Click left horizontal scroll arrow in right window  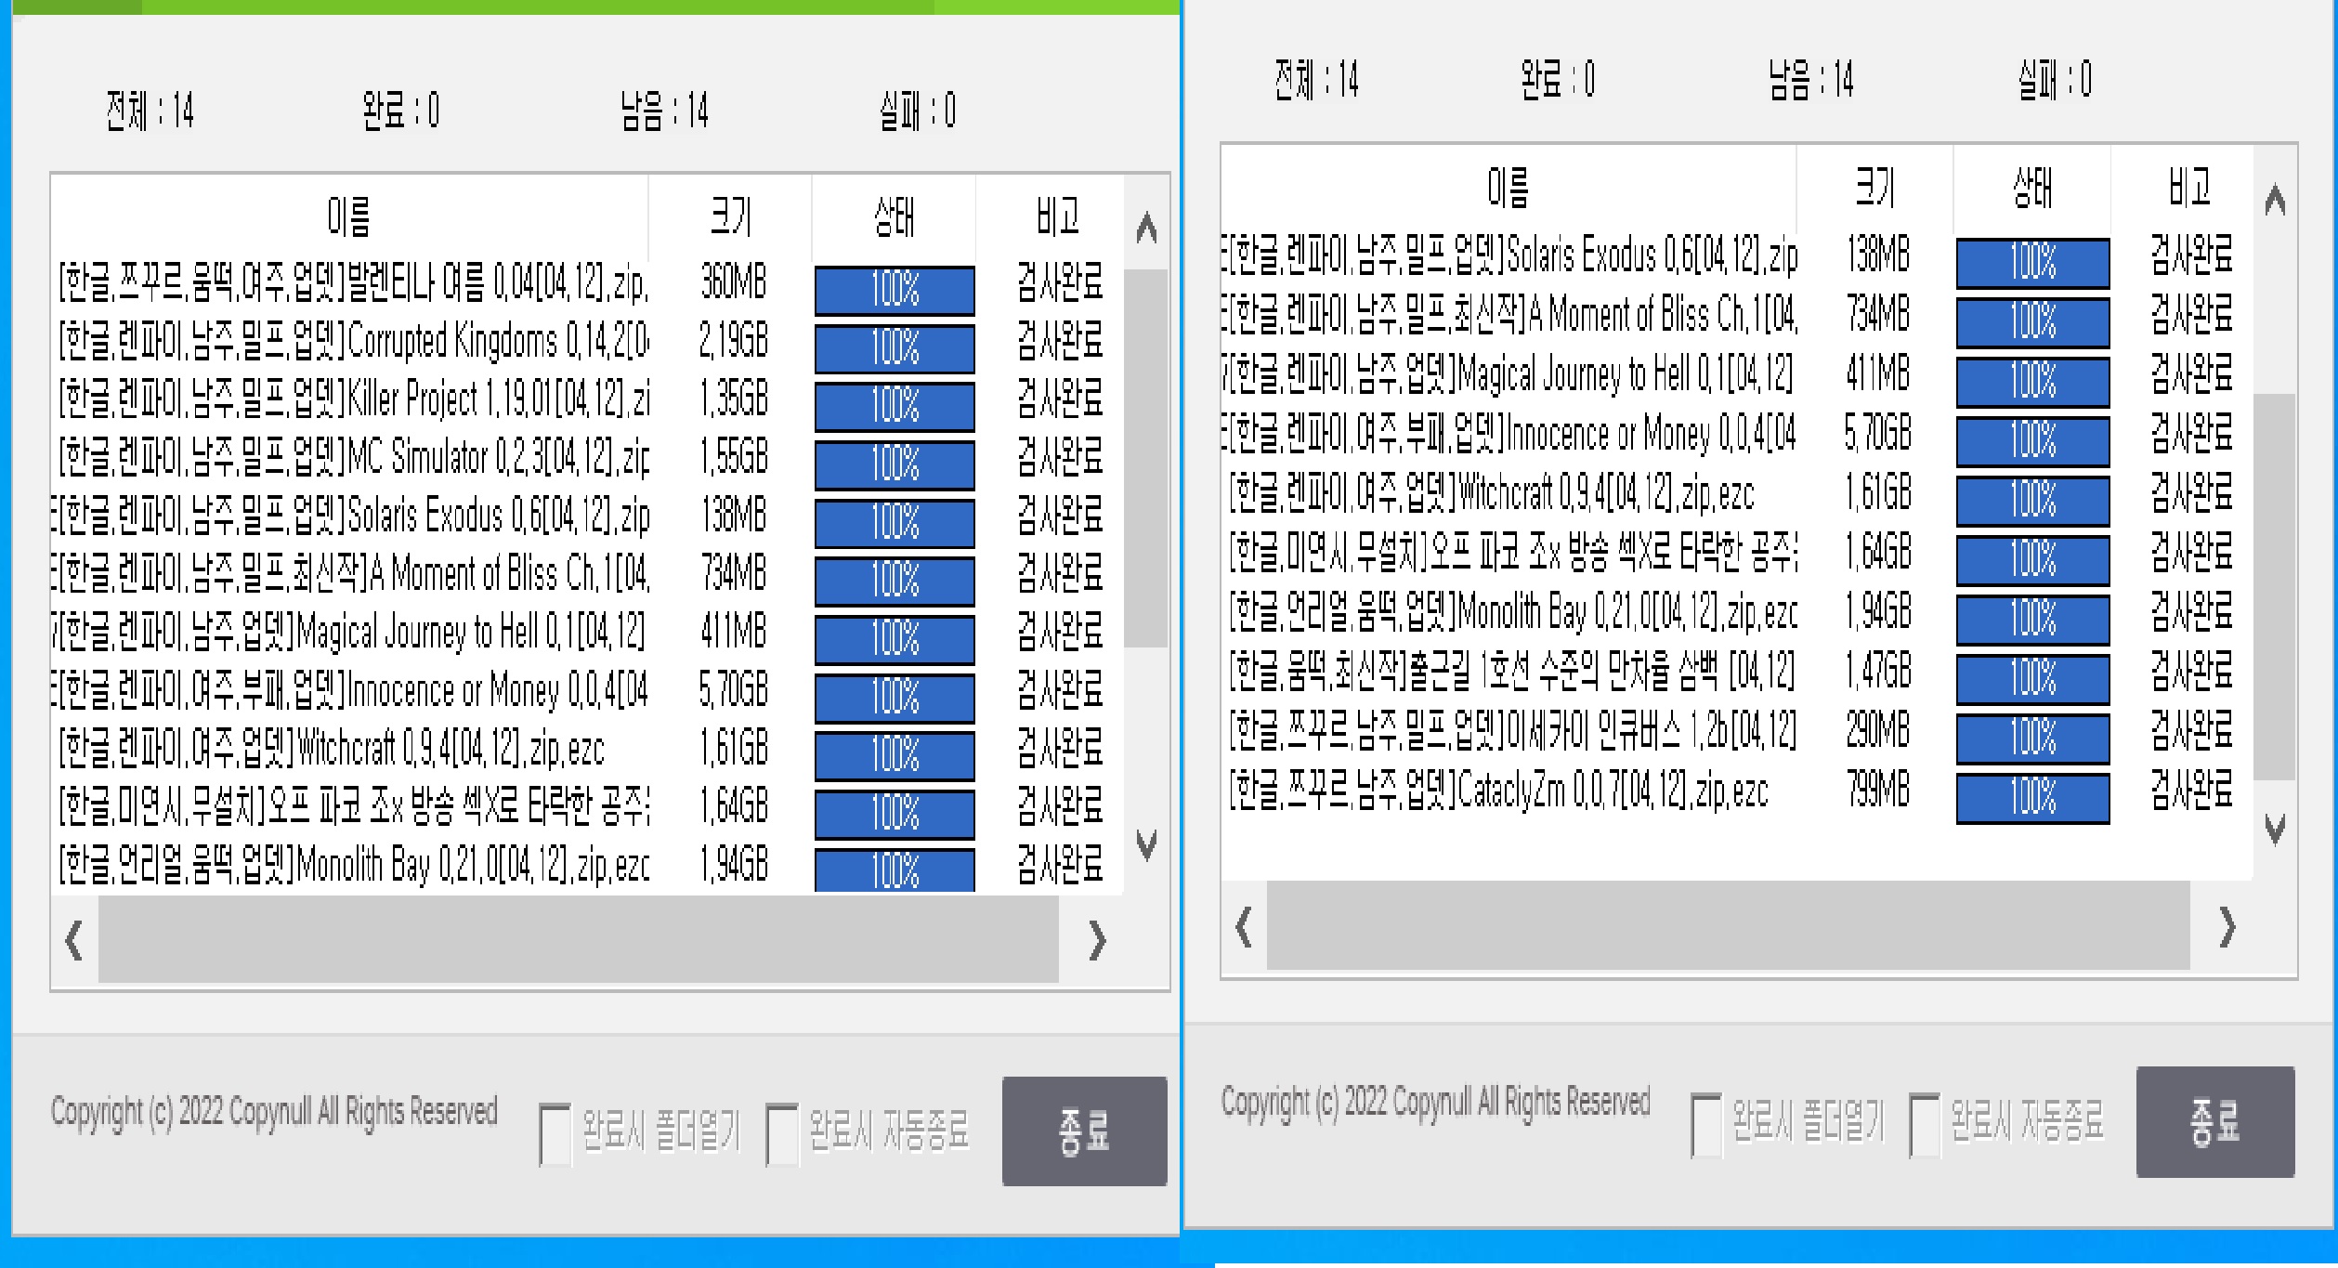pos(1244,926)
